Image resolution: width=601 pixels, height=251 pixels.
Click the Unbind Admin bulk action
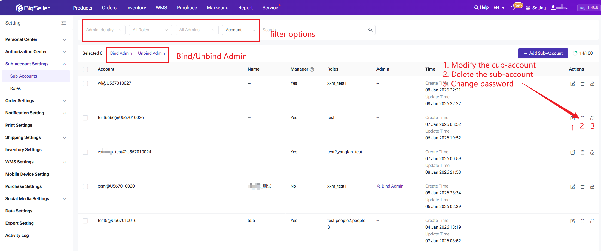tap(151, 53)
